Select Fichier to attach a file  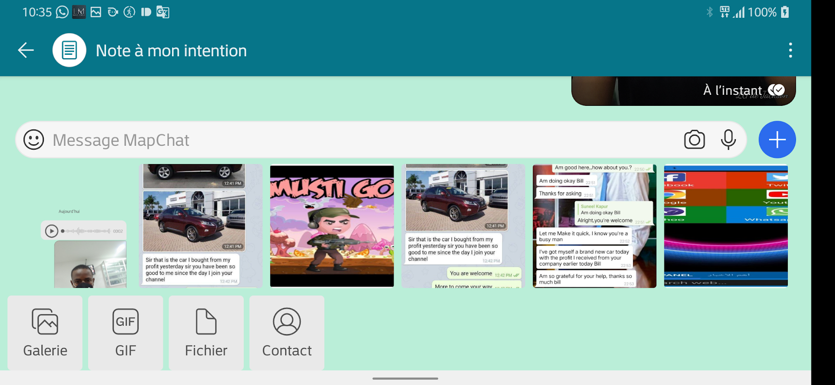pos(206,333)
